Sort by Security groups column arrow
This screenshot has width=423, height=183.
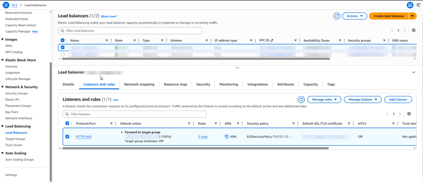pyautogui.click(x=384, y=40)
